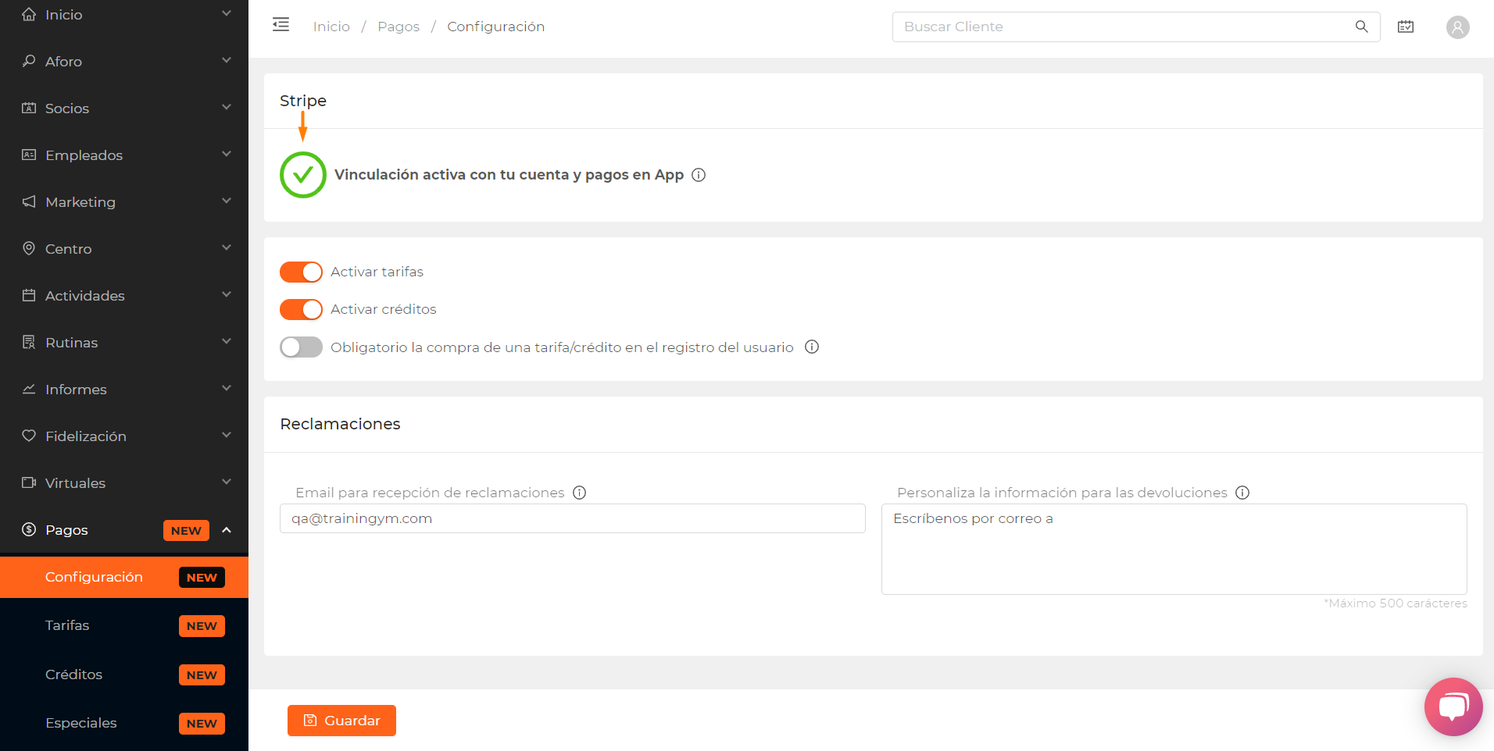
Task: Enable Obligatorio la compra de una tarifa switch
Action: coord(301,347)
